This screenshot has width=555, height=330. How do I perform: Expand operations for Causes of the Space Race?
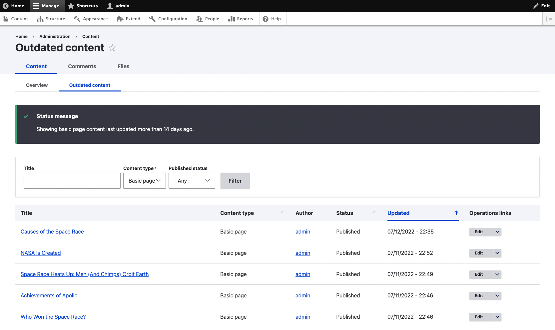[x=497, y=232]
